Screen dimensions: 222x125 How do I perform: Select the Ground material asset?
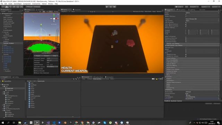(33, 98)
